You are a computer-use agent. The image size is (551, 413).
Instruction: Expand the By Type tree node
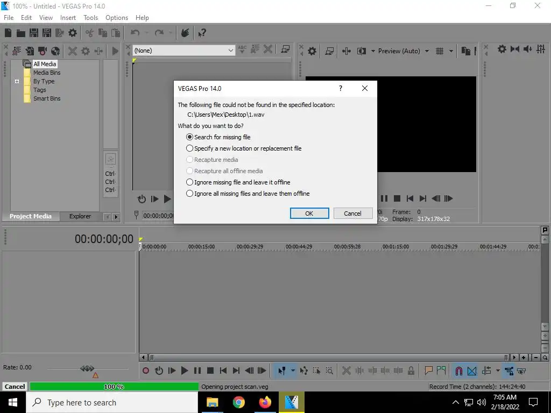point(17,81)
